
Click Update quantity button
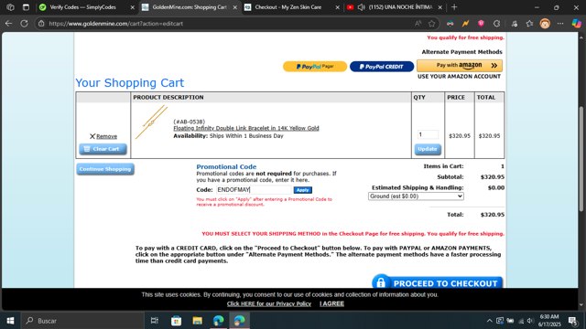(428, 149)
